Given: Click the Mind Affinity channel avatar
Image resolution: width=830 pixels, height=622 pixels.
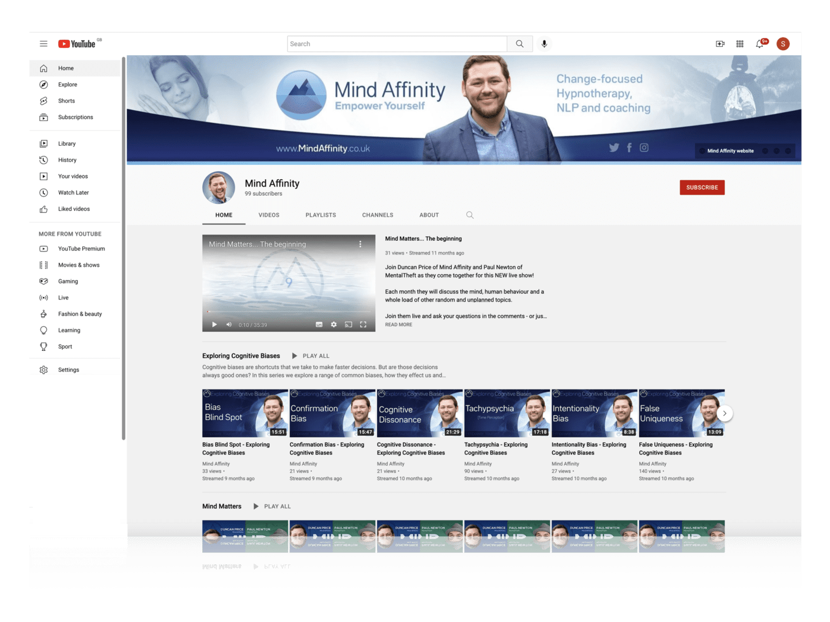Looking at the screenshot, I should pyautogui.click(x=218, y=188).
